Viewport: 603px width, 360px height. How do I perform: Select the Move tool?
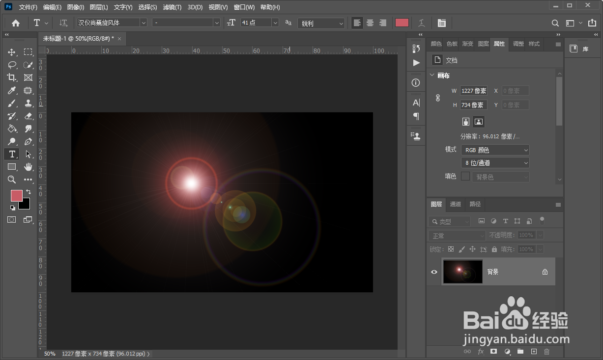pyautogui.click(x=12, y=52)
